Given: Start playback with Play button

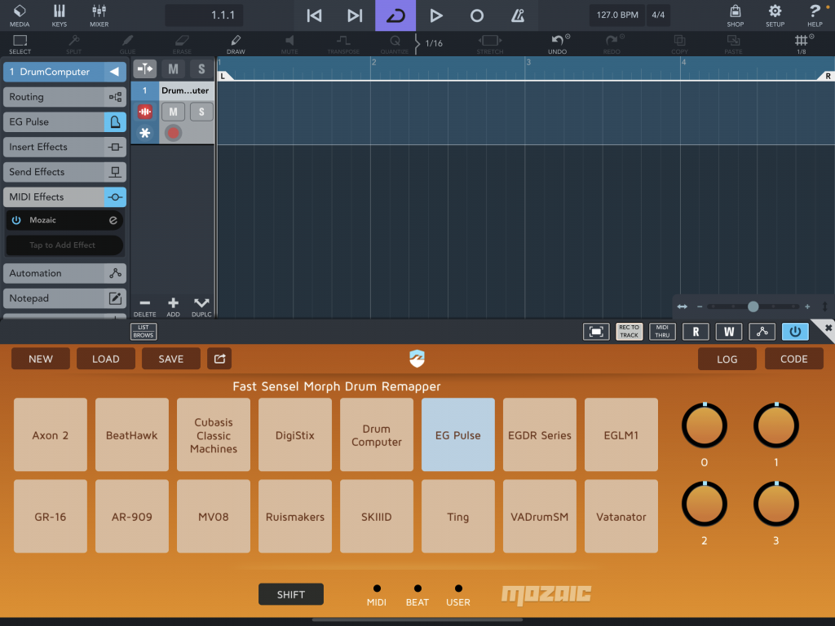Looking at the screenshot, I should click(x=436, y=15).
